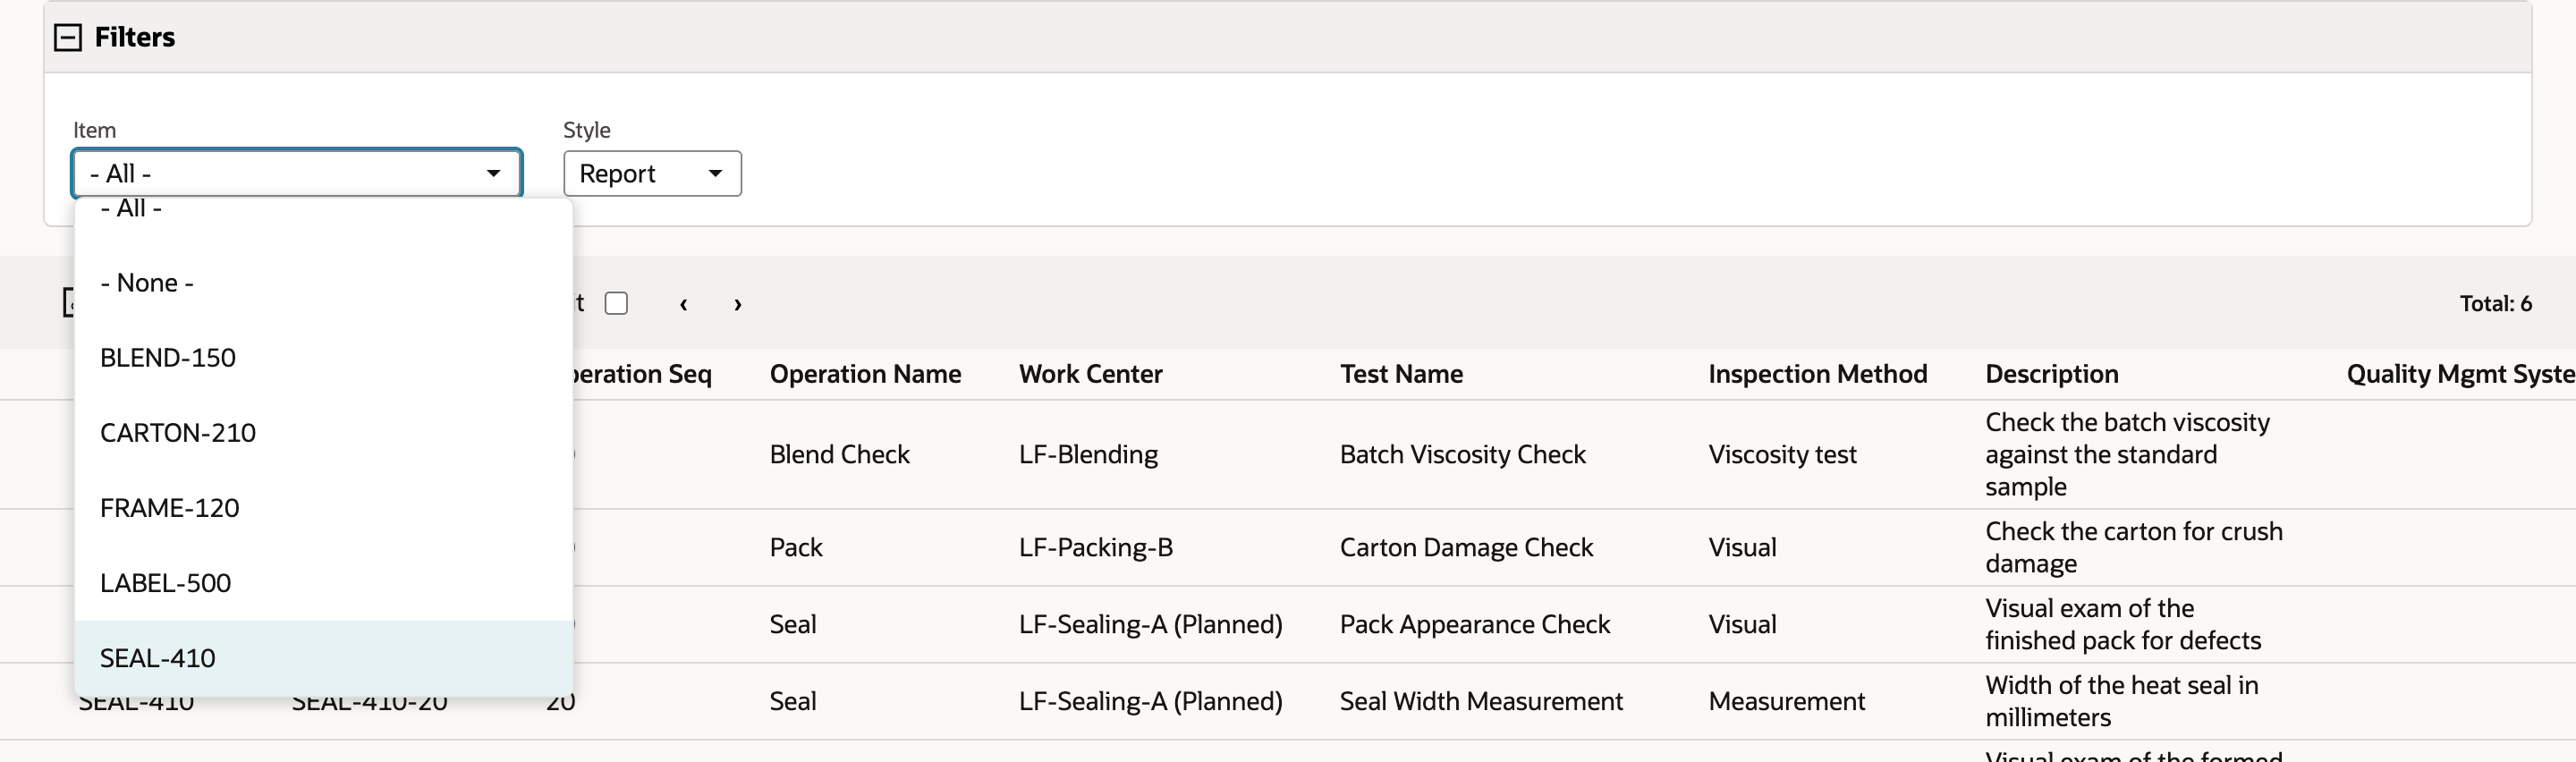
Task: Choose LABEL-500 in the Item list
Action: [324, 583]
